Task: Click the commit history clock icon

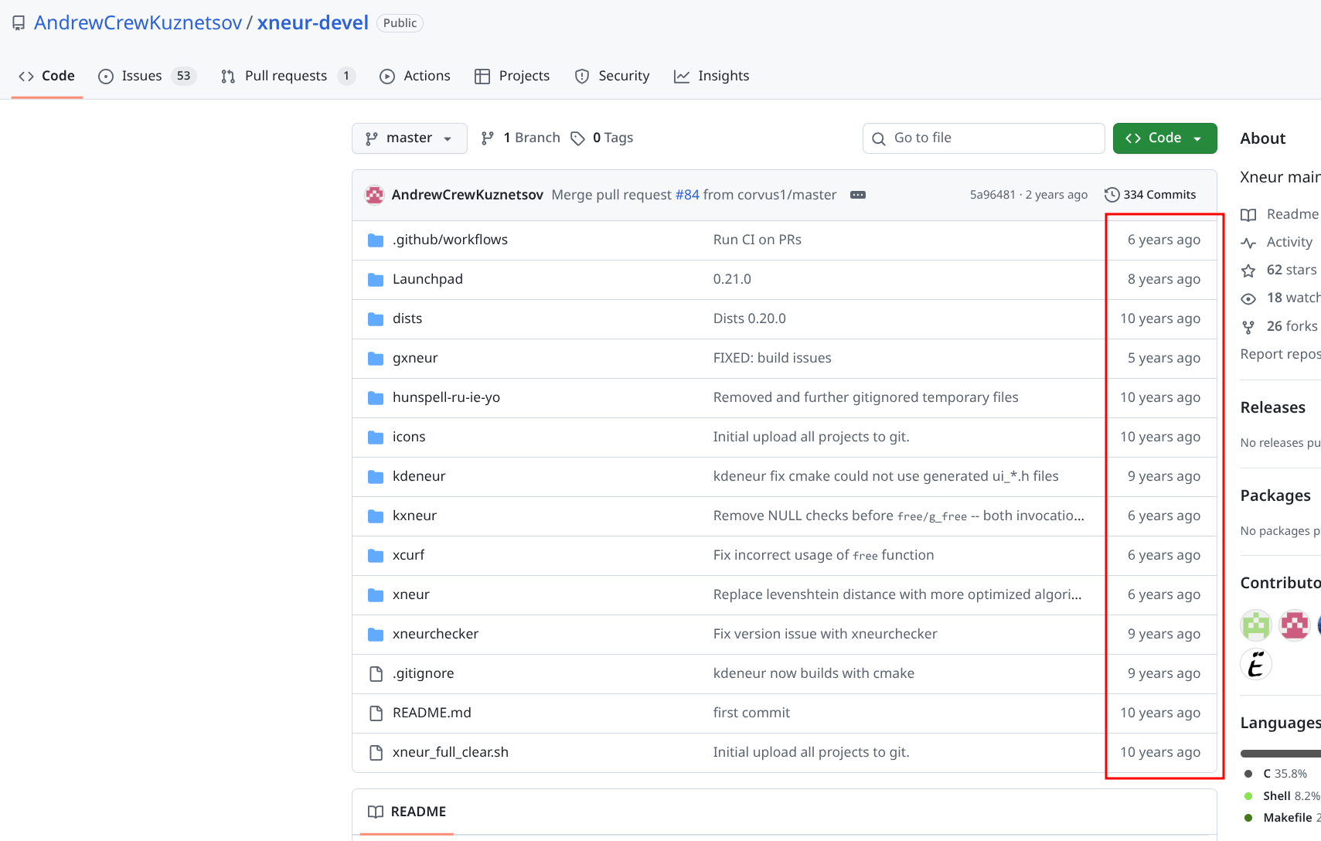Action: (1112, 195)
